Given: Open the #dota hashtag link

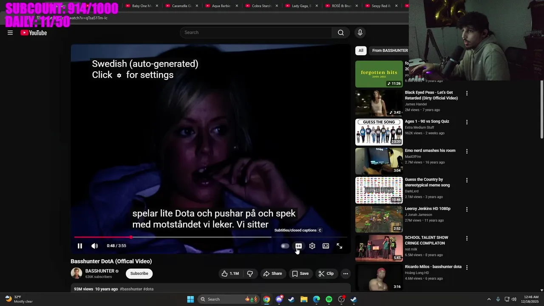Looking at the screenshot, I should pos(148,289).
